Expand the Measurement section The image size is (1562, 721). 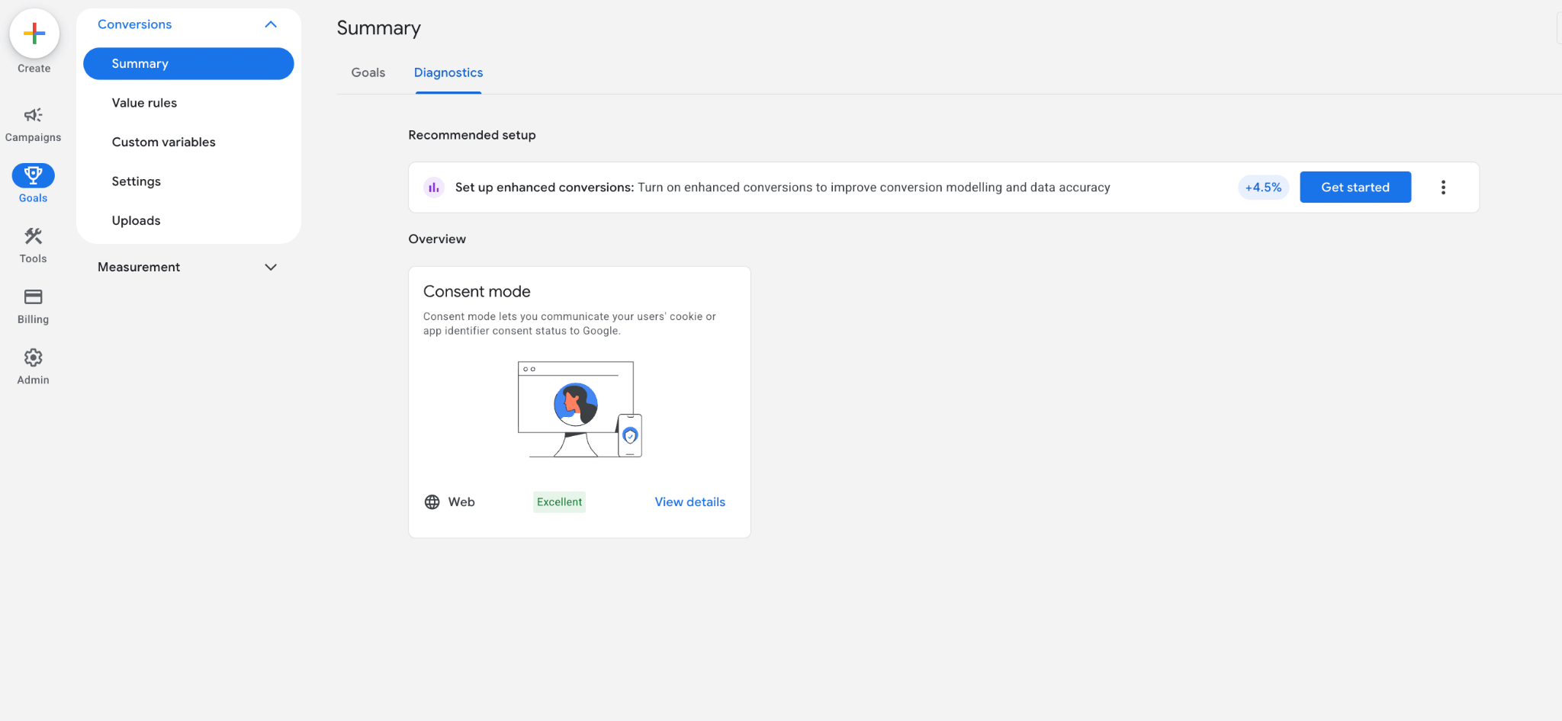pyautogui.click(x=188, y=267)
